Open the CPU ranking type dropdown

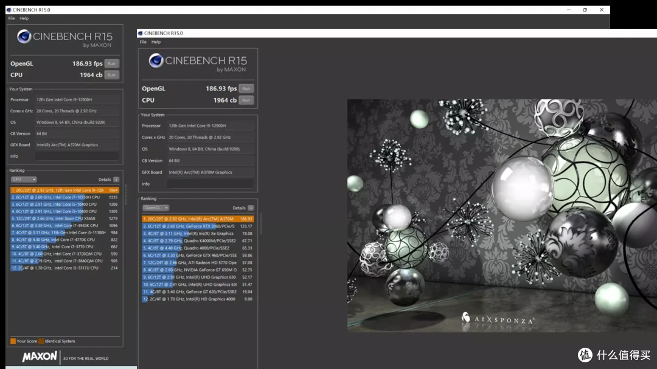point(24,180)
